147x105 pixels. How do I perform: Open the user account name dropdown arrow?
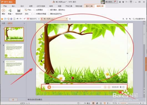[117, 2]
